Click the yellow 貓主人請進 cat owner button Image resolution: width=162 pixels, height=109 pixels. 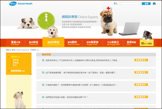pyautogui.click(x=147, y=43)
